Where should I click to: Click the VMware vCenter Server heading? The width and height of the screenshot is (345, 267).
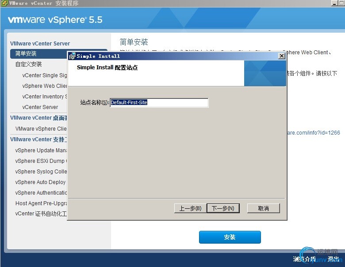click(40, 44)
